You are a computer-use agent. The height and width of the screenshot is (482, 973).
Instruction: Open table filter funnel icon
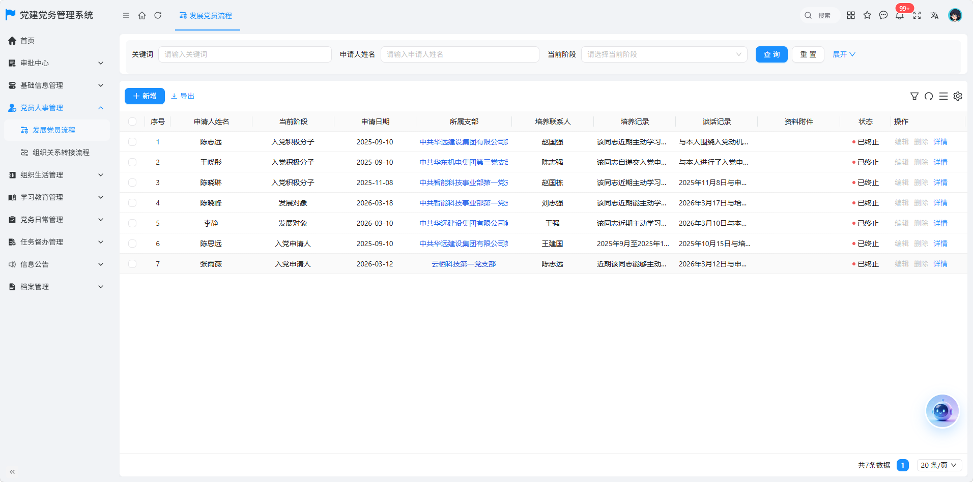click(914, 96)
